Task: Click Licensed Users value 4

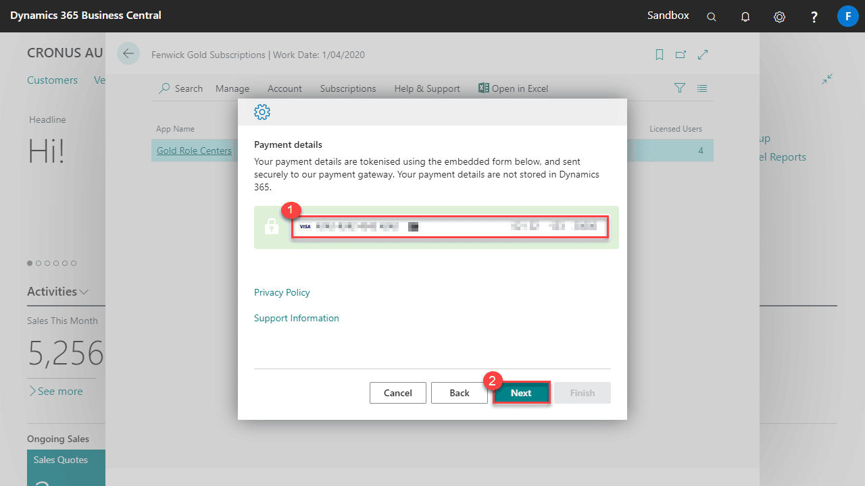Action: (x=701, y=151)
